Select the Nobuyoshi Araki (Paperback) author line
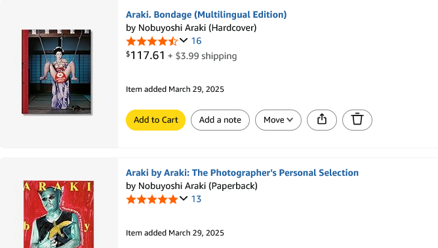The height and width of the screenshot is (248, 438). click(x=191, y=186)
